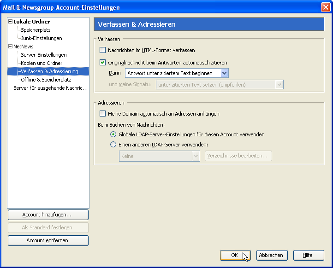333x268 pixels.
Task: Choose Einen anderen LDAP-Server verwenden option
Action: (x=113, y=145)
